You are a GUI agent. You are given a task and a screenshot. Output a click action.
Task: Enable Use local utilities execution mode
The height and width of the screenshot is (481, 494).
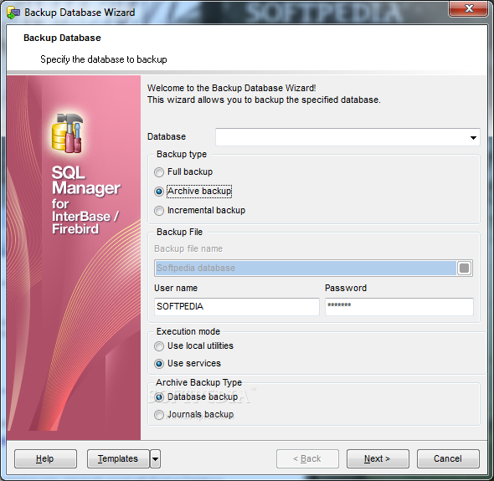[159, 346]
